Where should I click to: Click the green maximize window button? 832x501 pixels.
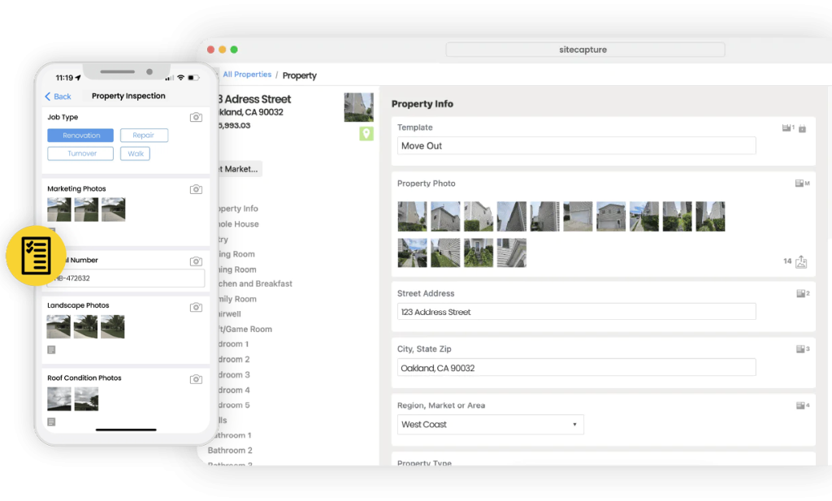[234, 50]
